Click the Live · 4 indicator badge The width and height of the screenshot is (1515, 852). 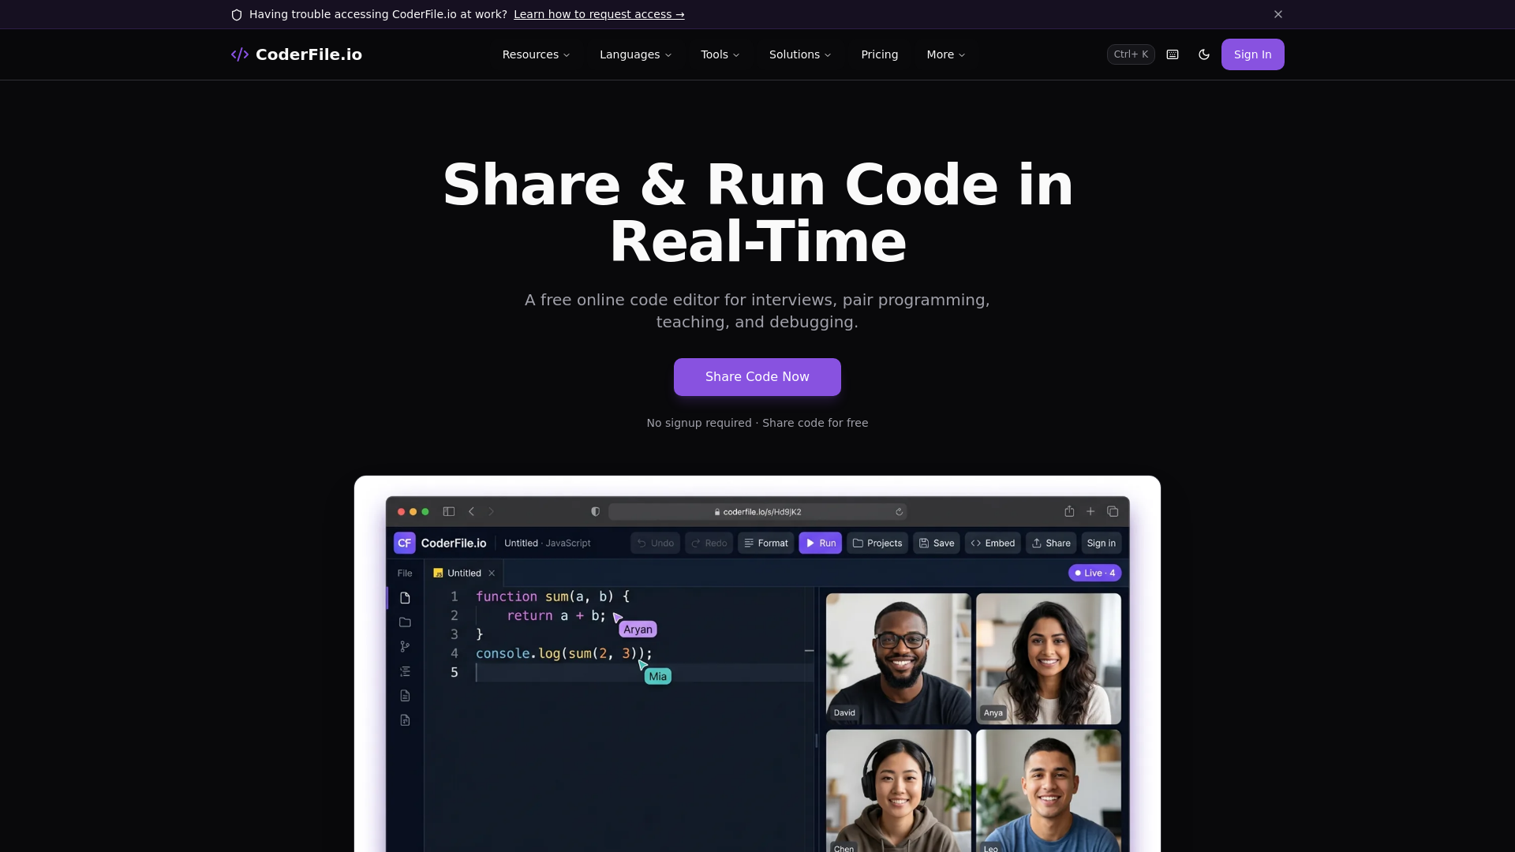coord(1094,573)
